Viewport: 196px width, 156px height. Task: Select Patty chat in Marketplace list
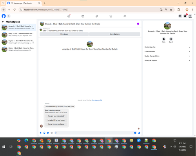(18, 35)
